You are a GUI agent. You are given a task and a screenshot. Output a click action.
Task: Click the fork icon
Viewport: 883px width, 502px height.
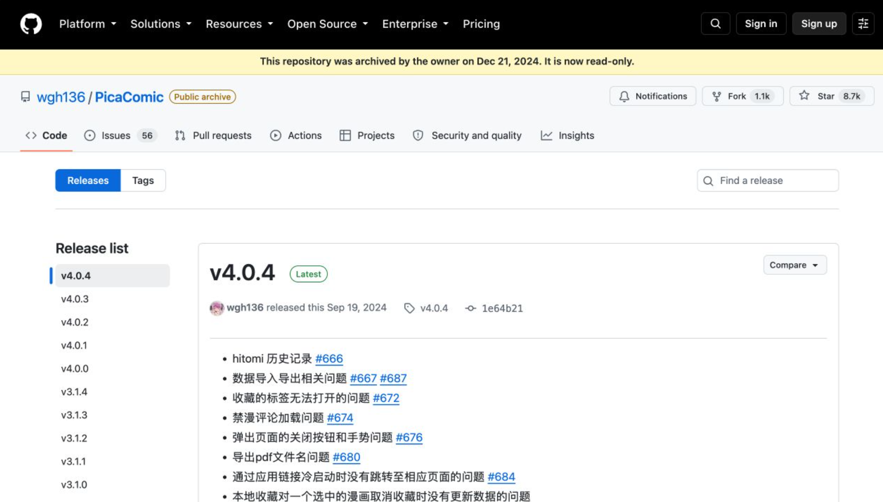coord(717,96)
